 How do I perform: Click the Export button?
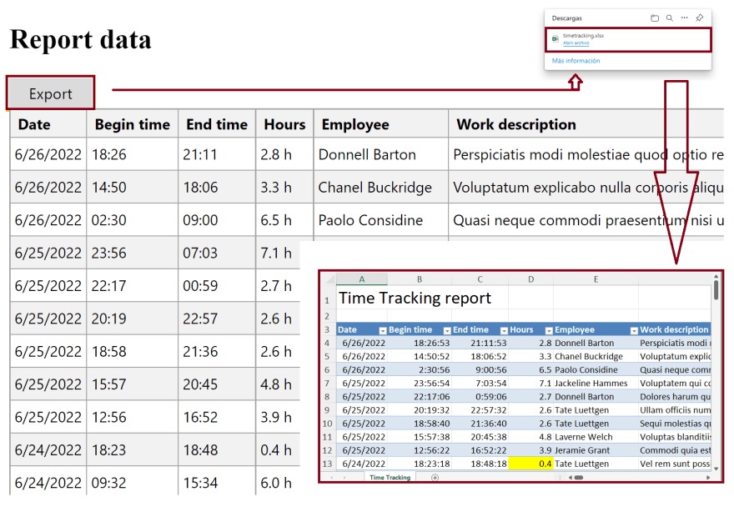[49, 93]
